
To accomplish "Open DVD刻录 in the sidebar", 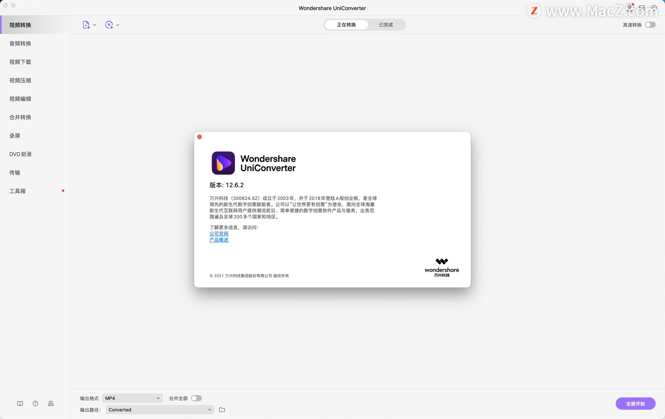I will [x=35, y=154].
